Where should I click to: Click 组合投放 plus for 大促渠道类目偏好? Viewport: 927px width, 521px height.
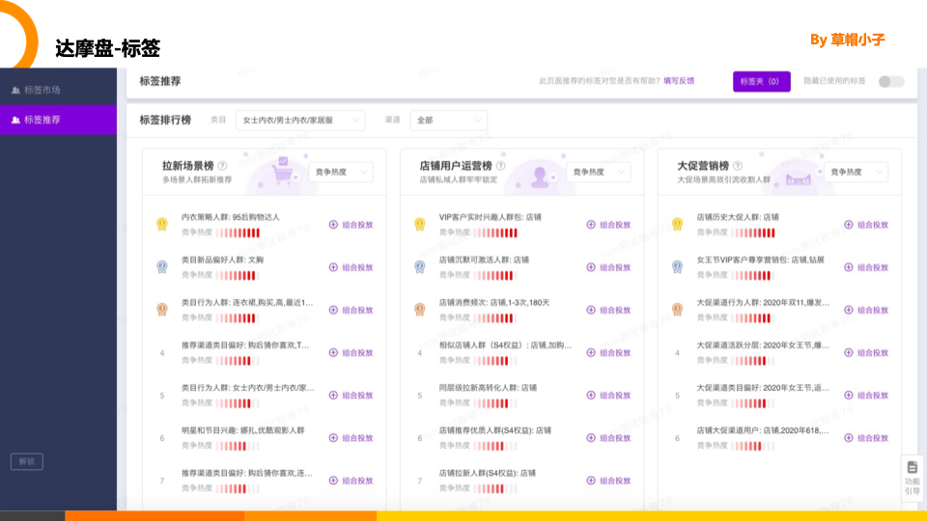point(849,396)
